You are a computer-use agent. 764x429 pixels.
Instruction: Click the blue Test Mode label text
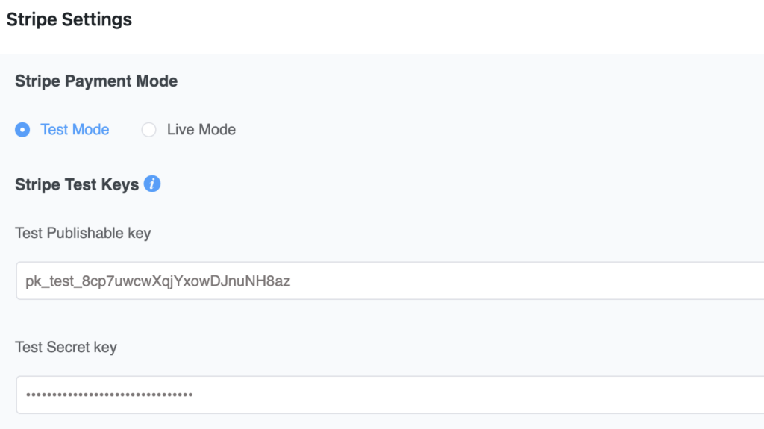[75, 130]
